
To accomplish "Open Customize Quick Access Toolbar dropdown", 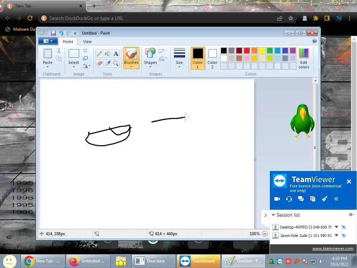I will [75, 33].
